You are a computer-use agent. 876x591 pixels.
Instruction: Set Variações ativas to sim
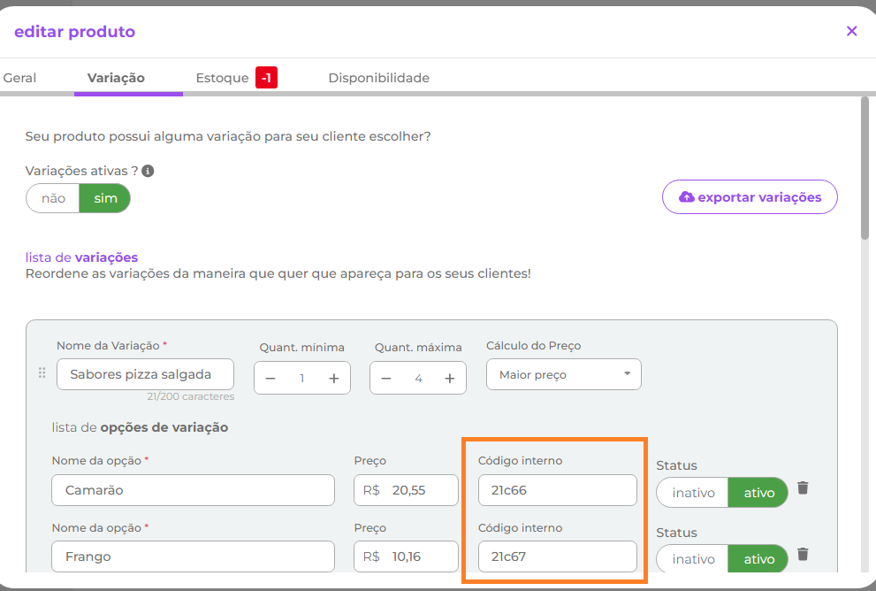105,198
